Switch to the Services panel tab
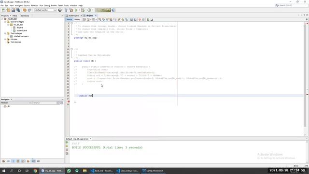Image resolution: width=309 pixels, height=174 pixels. (x=25, y=15)
